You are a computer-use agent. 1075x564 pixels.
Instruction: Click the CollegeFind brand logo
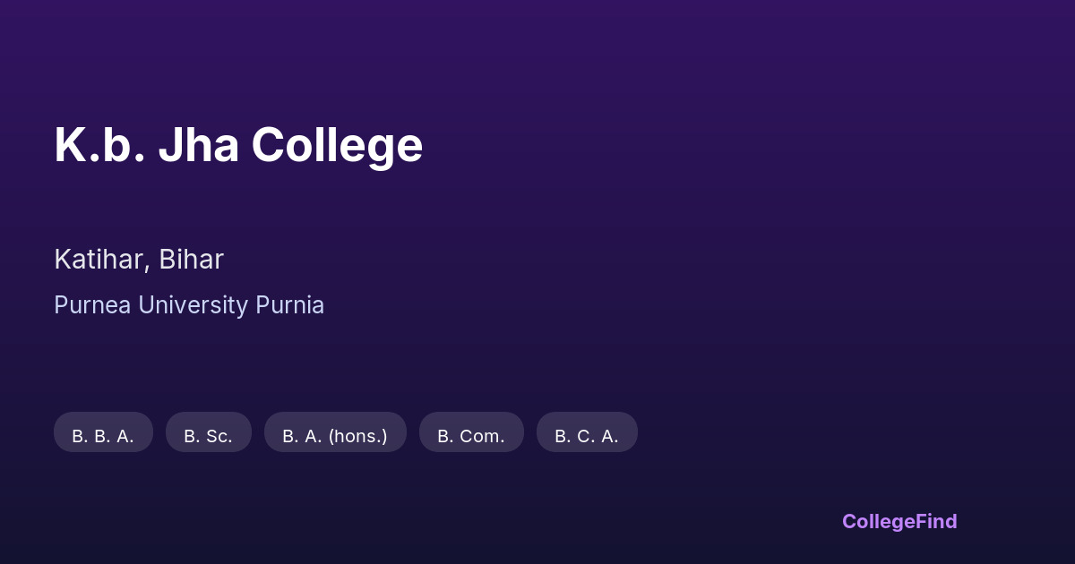point(899,521)
